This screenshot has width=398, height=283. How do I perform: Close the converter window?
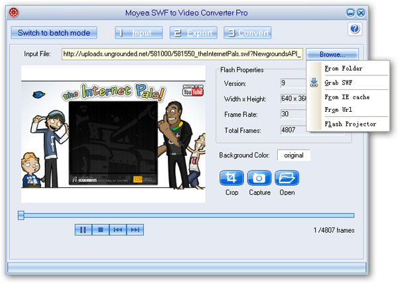(361, 13)
